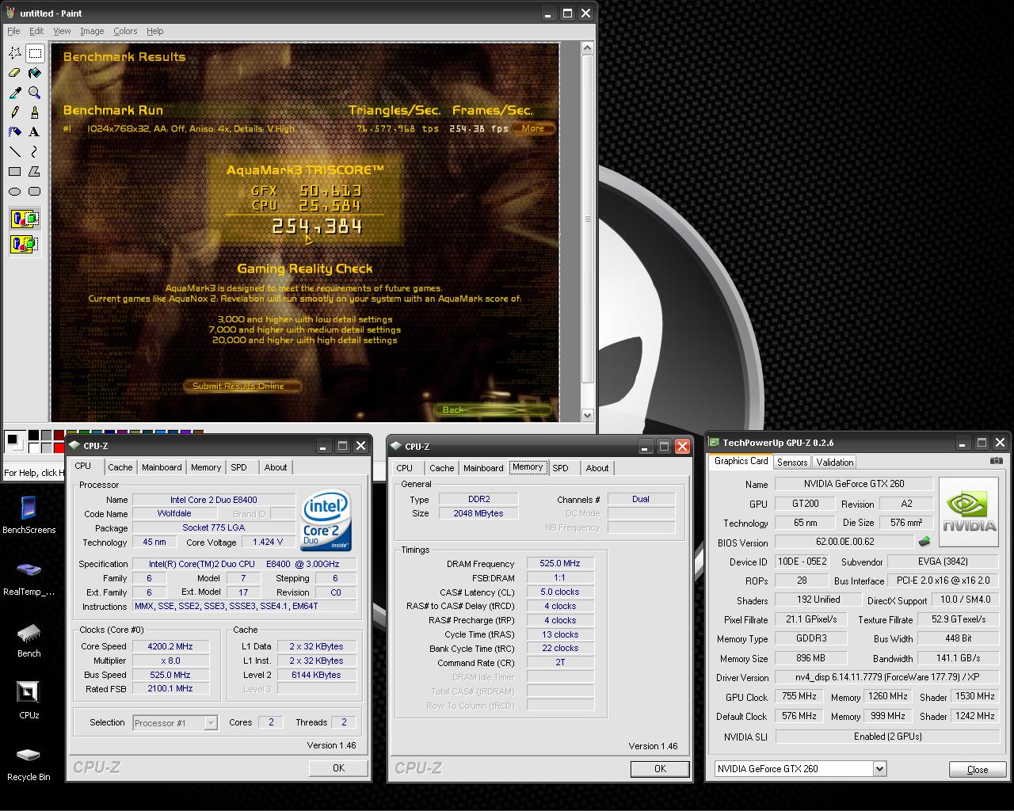Open the Colors menu in Paint
This screenshot has width=1014, height=811.
(125, 31)
